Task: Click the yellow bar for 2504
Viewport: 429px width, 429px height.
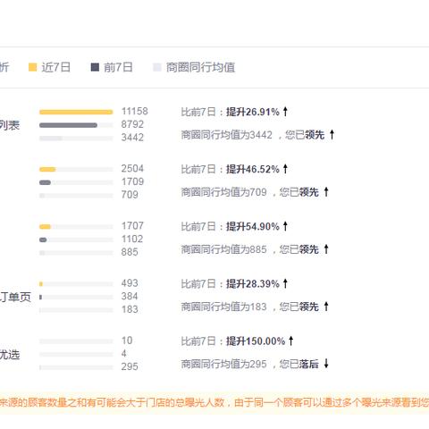Action: tap(47, 170)
